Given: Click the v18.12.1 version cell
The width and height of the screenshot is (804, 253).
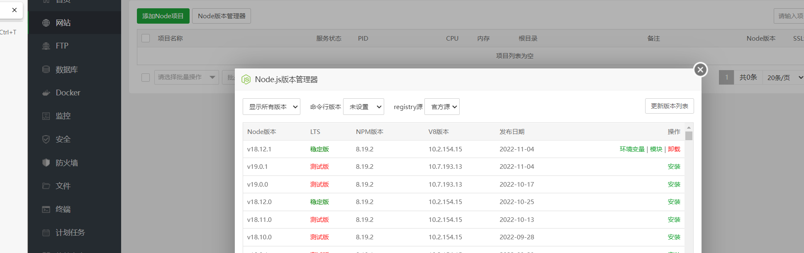Looking at the screenshot, I should [259, 149].
